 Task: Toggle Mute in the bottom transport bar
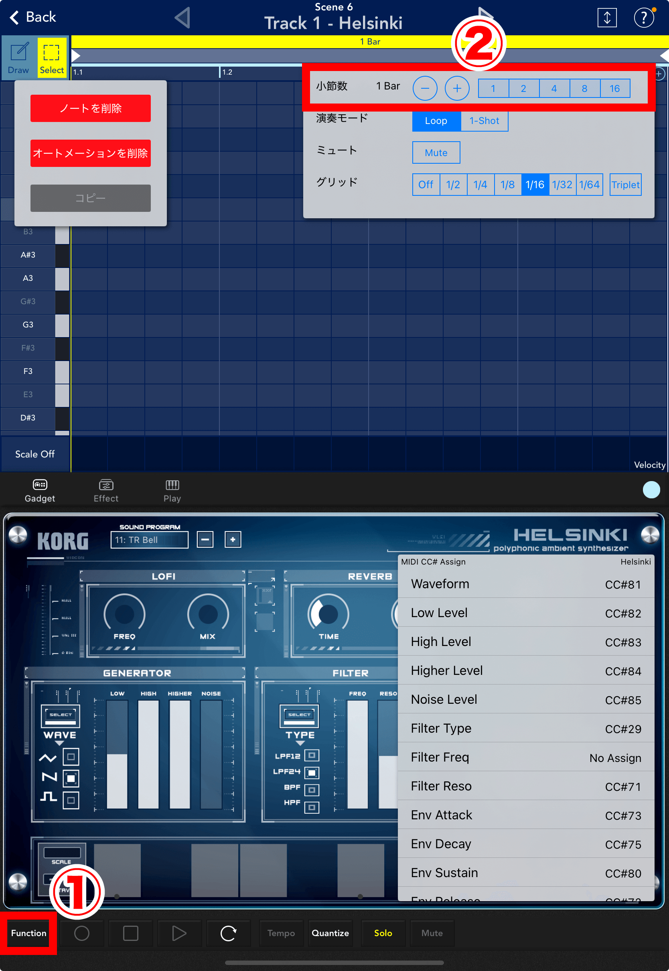tap(432, 933)
